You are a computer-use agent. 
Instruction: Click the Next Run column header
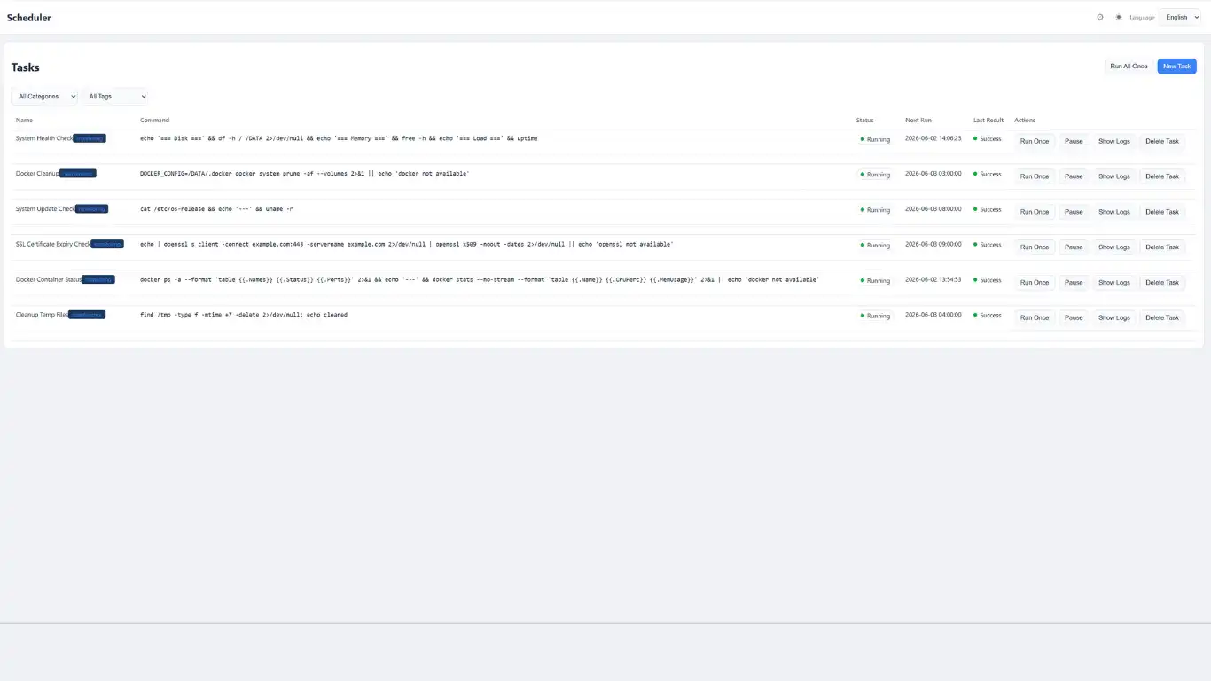[x=918, y=120]
